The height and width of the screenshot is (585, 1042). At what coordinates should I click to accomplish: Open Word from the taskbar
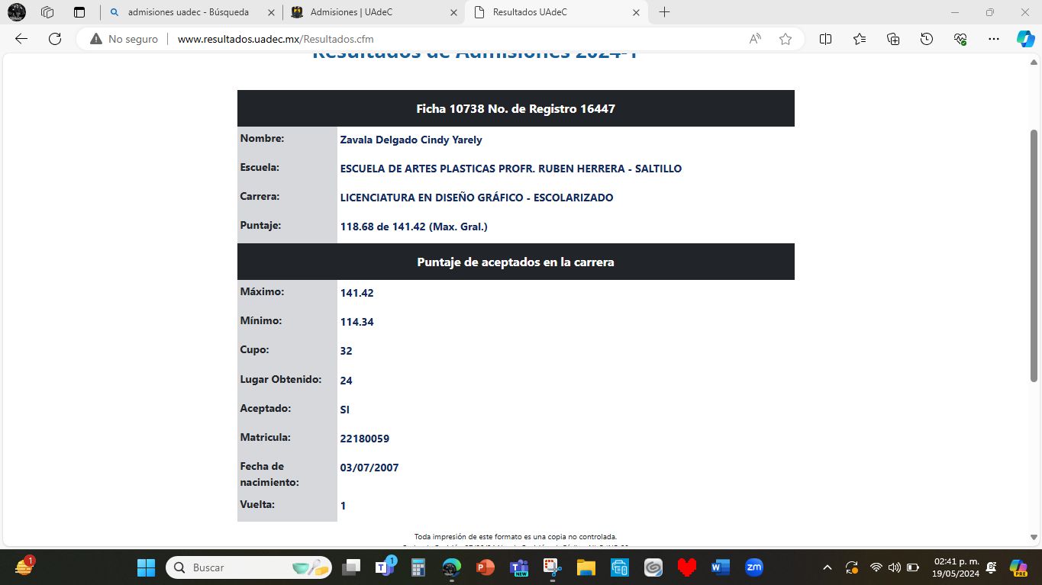(x=720, y=567)
